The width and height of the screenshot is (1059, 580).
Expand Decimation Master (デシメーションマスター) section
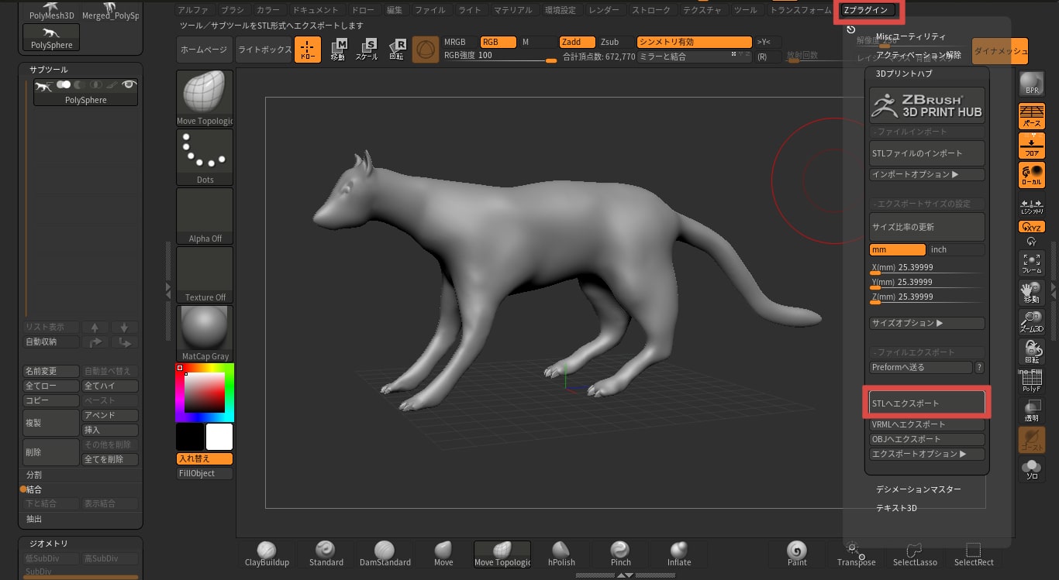tap(918, 489)
